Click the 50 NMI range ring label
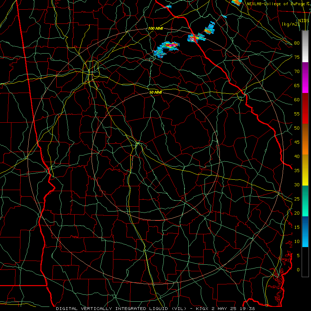311x311 pixels. (x=155, y=92)
